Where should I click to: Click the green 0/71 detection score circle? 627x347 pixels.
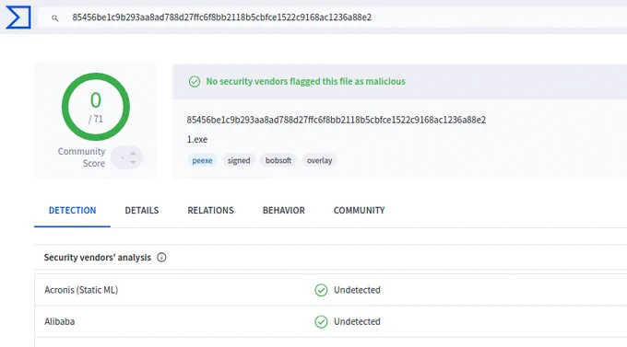(x=96, y=107)
